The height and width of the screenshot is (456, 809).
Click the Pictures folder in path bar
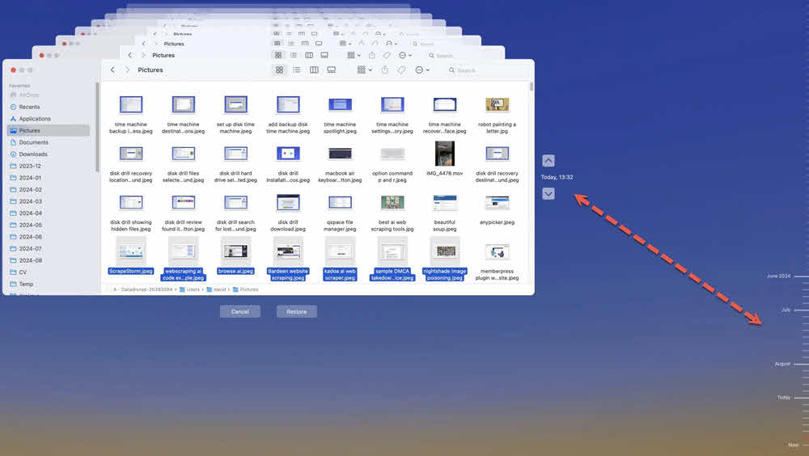(246, 289)
